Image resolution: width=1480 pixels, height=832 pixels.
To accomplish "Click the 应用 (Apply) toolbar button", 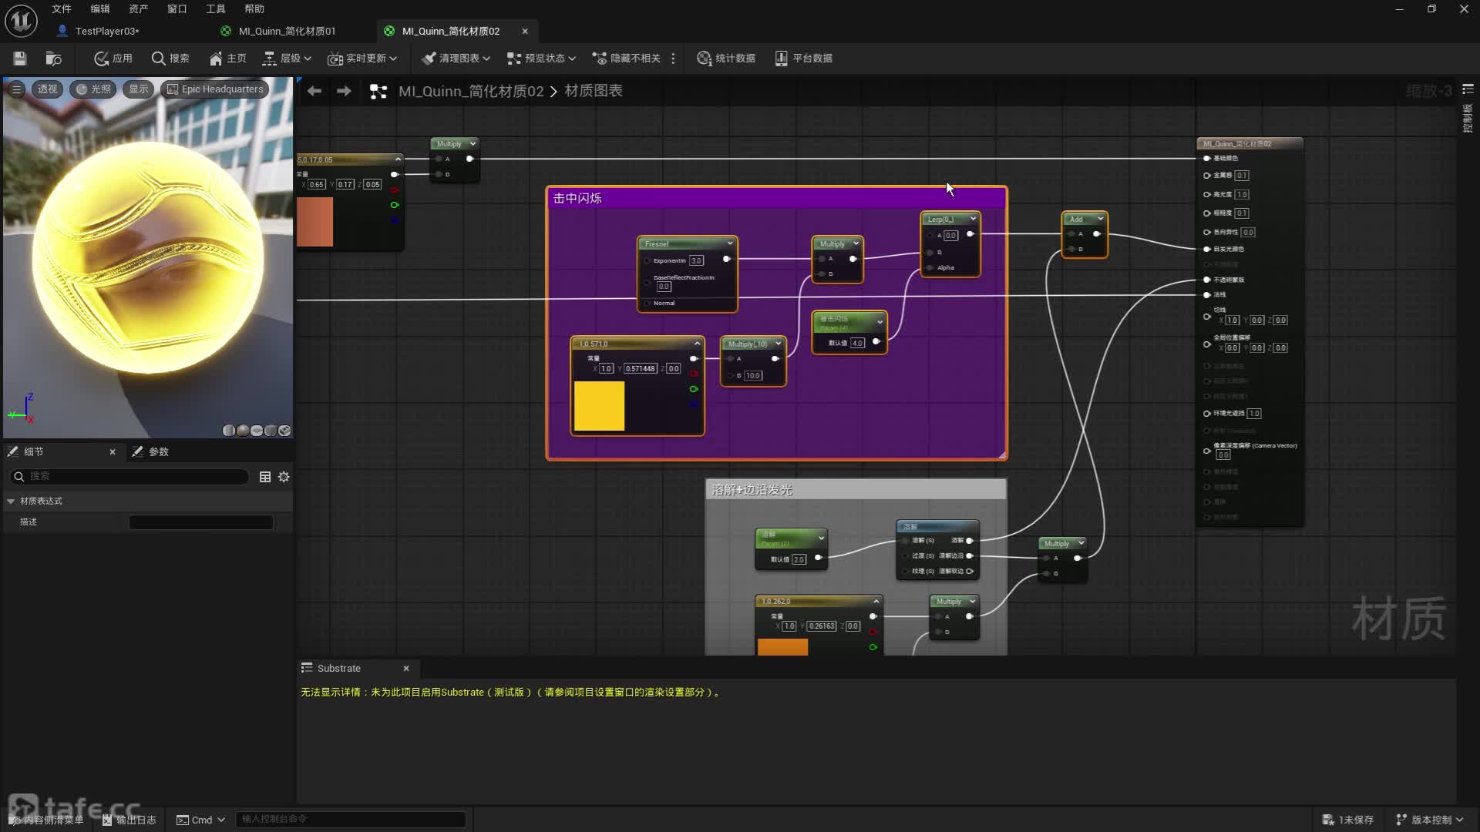I will (113, 58).
